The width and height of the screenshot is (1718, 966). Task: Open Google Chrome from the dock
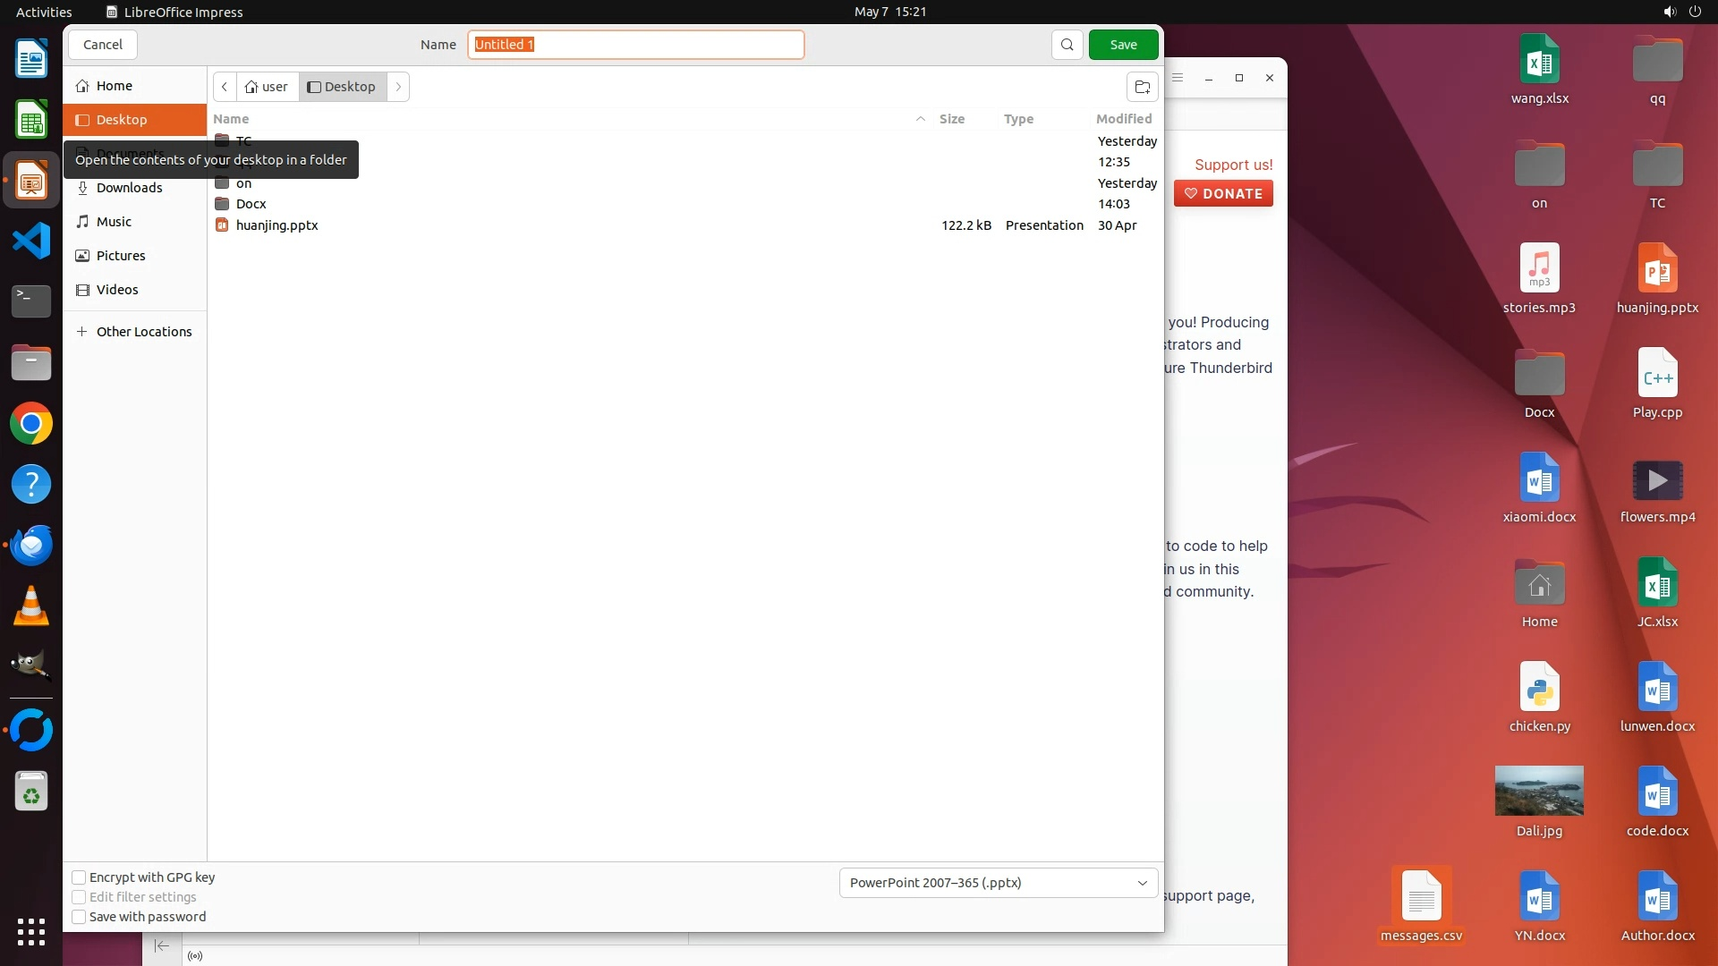tap(31, 424)
